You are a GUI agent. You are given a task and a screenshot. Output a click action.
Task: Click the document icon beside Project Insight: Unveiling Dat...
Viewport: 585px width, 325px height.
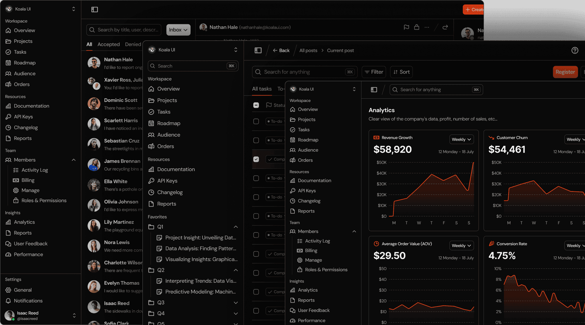(159, 238)
